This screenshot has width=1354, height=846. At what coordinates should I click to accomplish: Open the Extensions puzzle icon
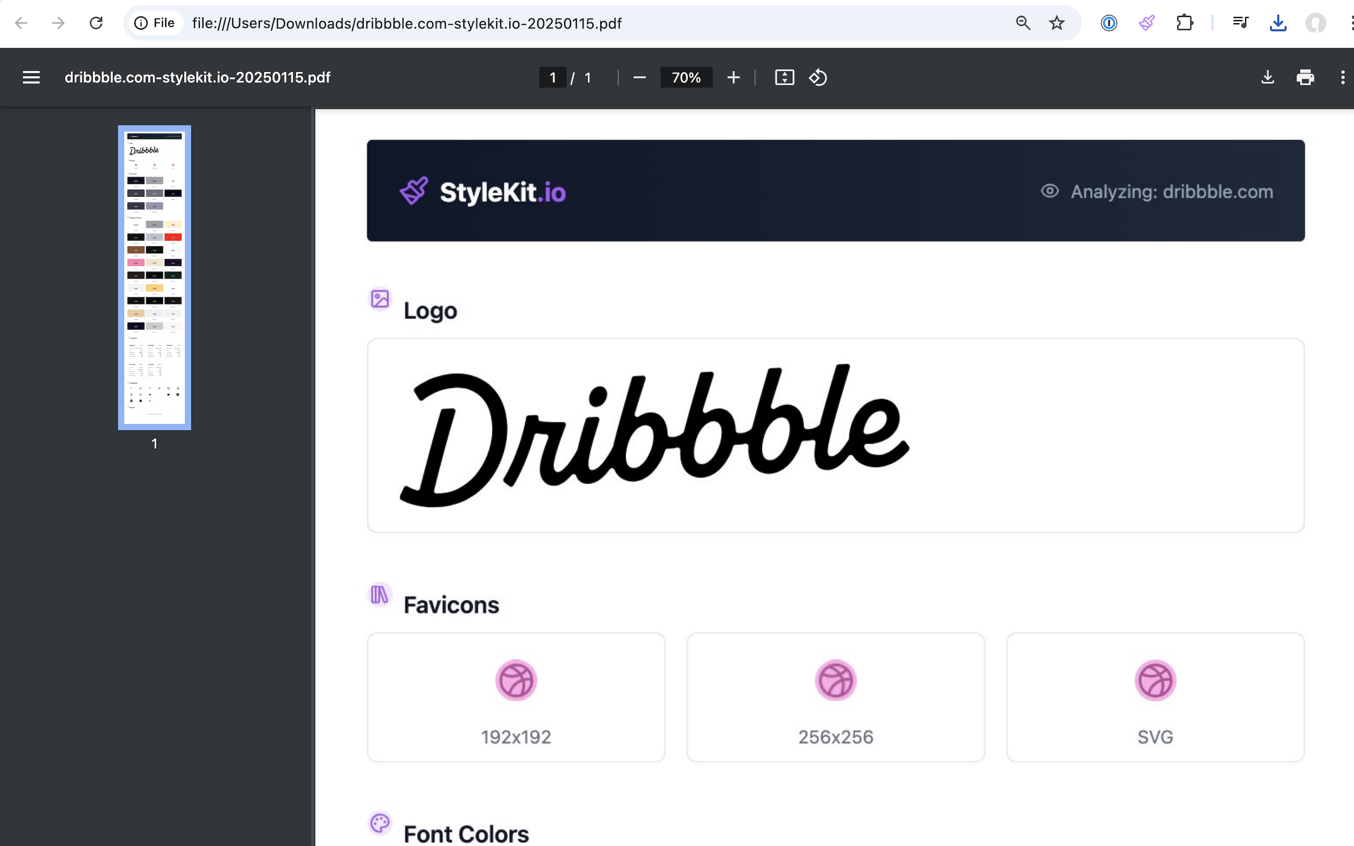[1184, 23]
